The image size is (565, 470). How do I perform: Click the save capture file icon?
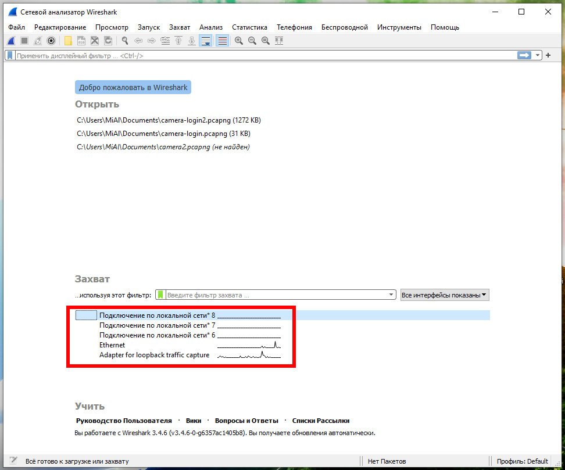81,41
